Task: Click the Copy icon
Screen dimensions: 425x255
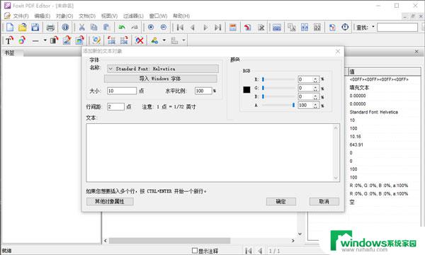Action: (x=93, y=28)
